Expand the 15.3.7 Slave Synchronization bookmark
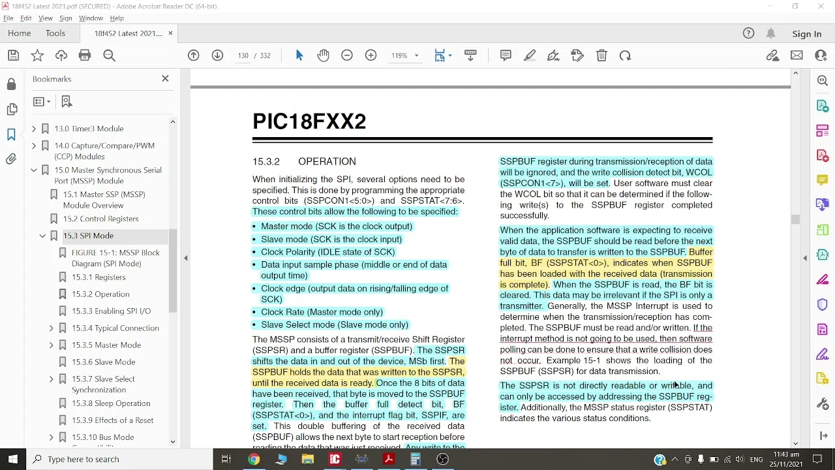Screen dimensions: 835x470 [x=52, y=379]
